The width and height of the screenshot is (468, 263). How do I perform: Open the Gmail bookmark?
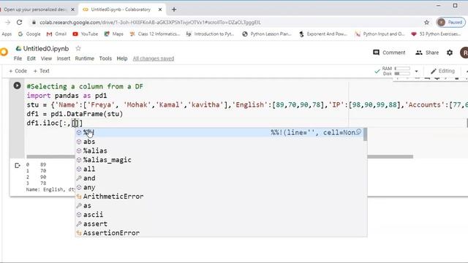coord(56,34)
